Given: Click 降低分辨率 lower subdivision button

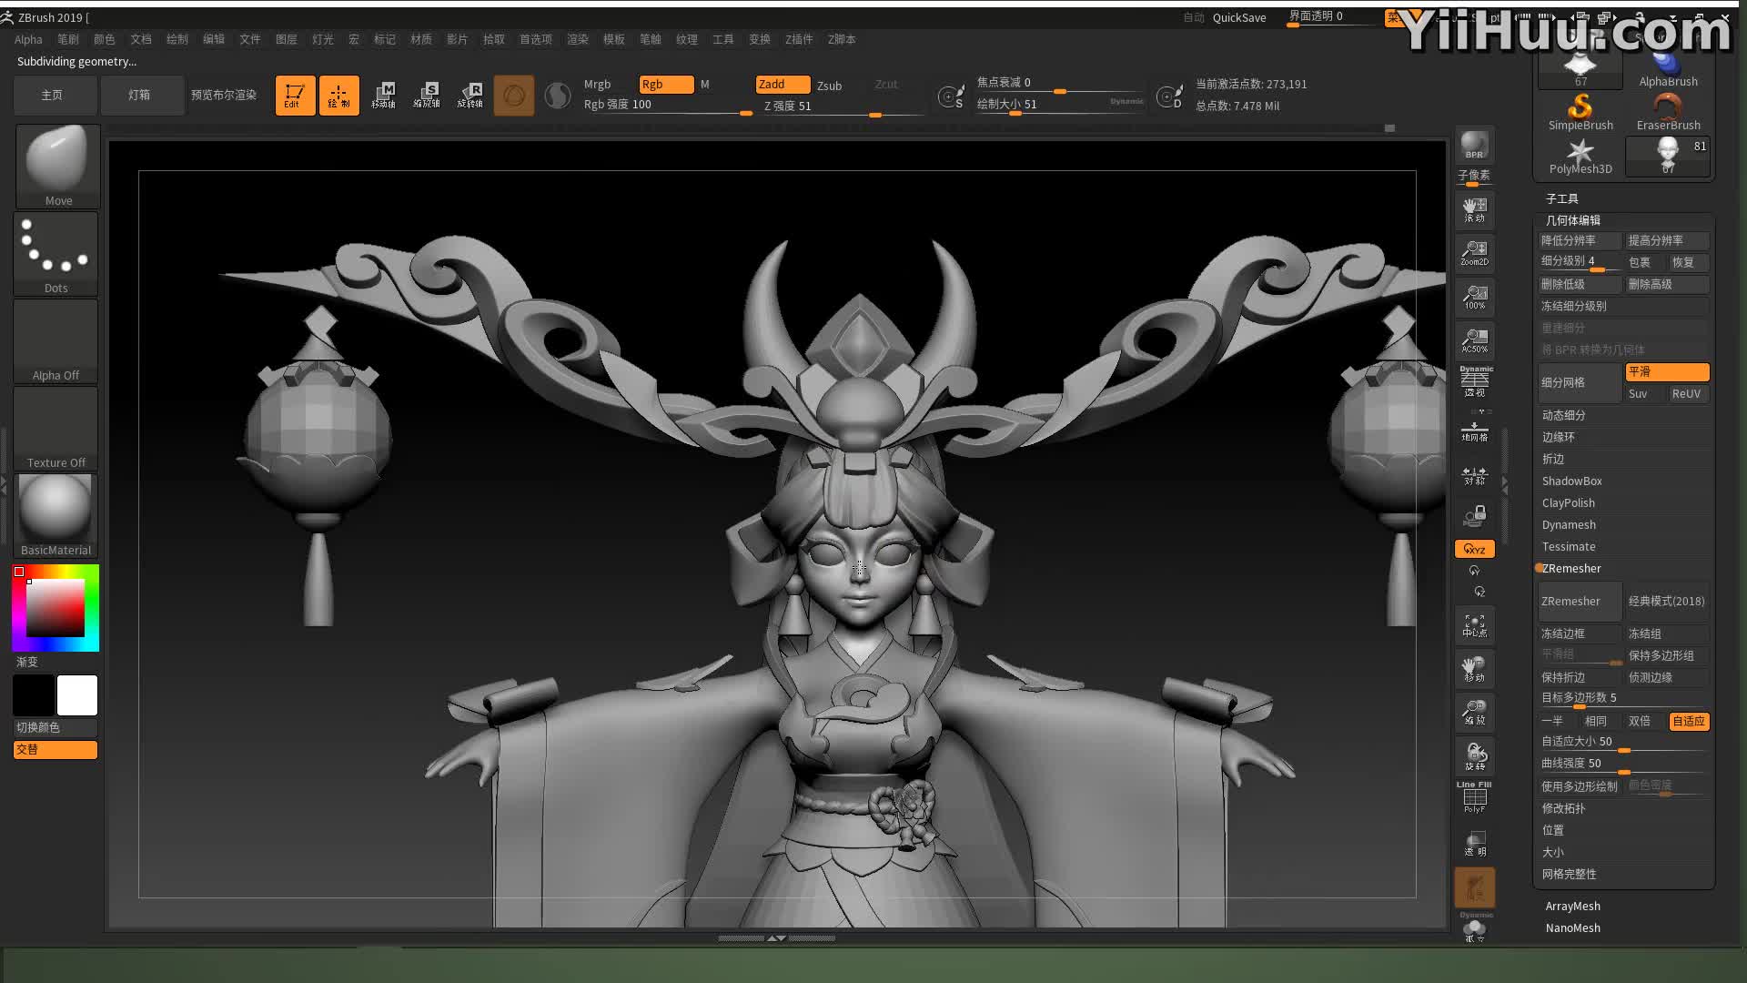Looking at the screenshot, I should click(1580, 240).
